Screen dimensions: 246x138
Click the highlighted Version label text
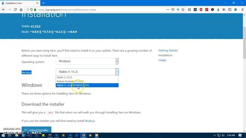tap(27, 72)
